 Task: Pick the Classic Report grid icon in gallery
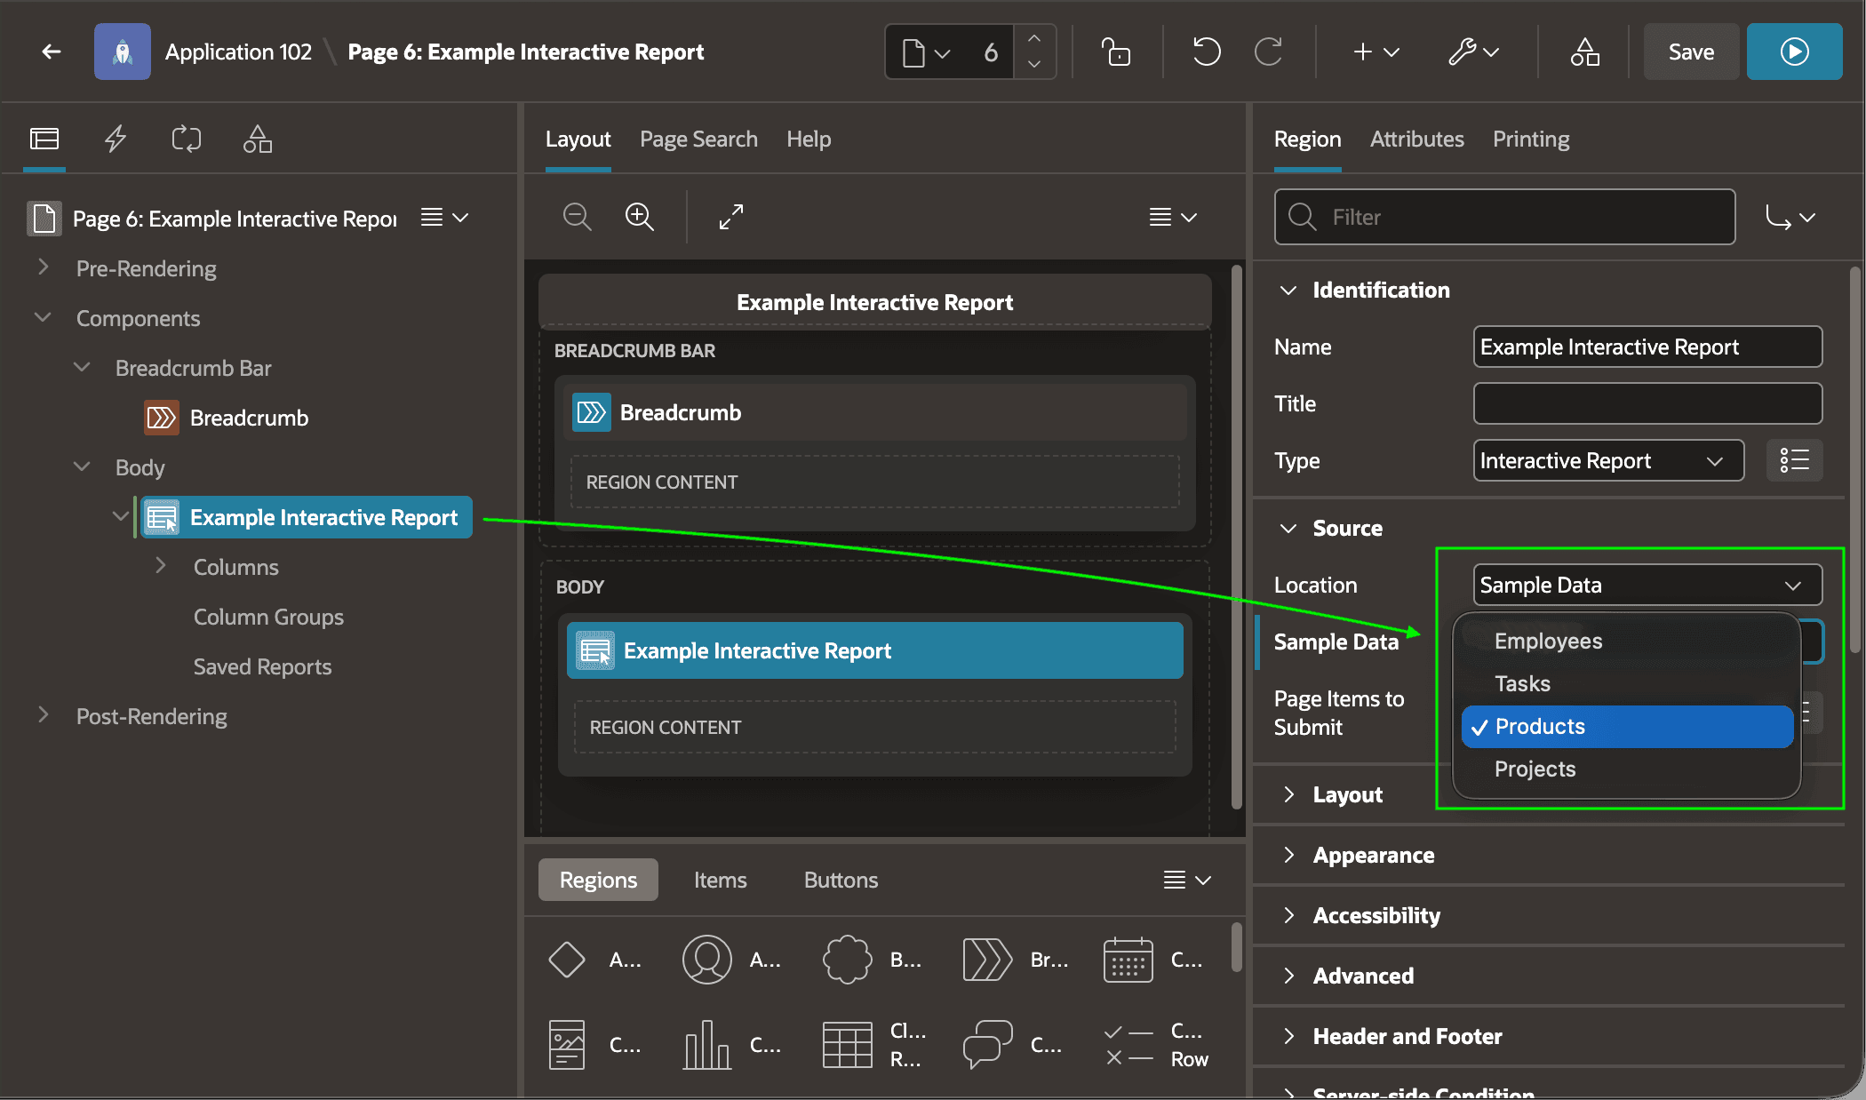pos(848,1045)
